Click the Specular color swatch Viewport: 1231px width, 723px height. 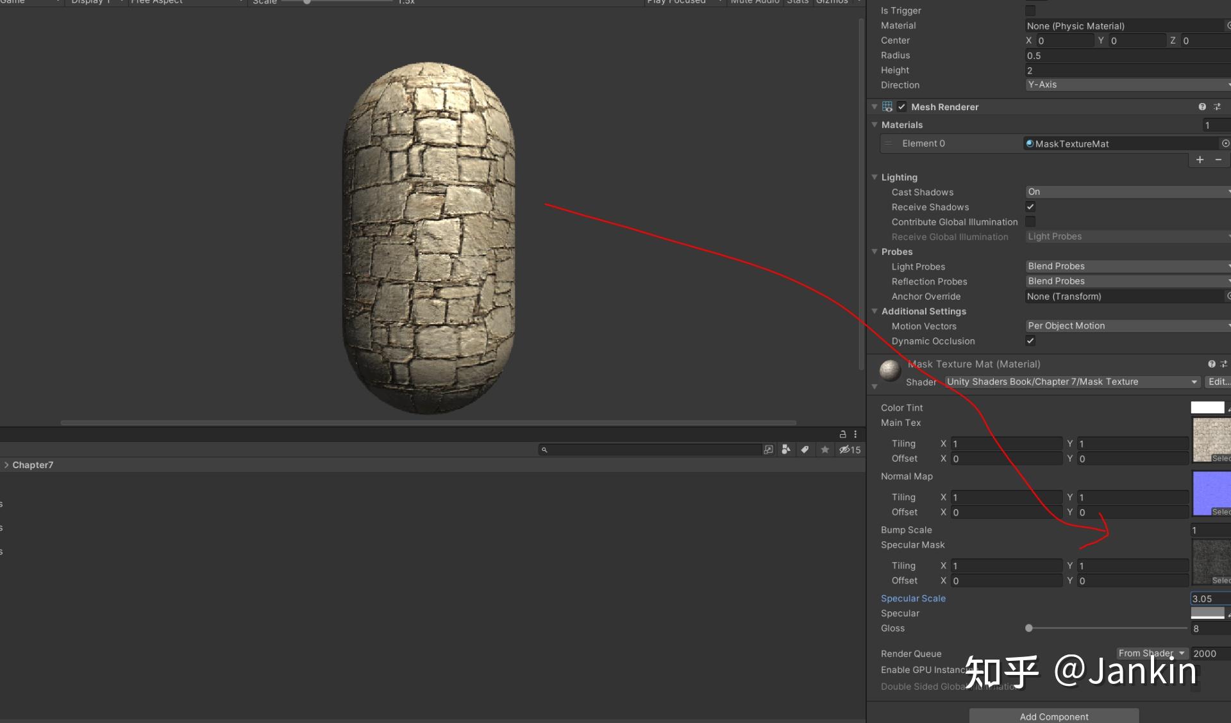(x=1209, y=613)
